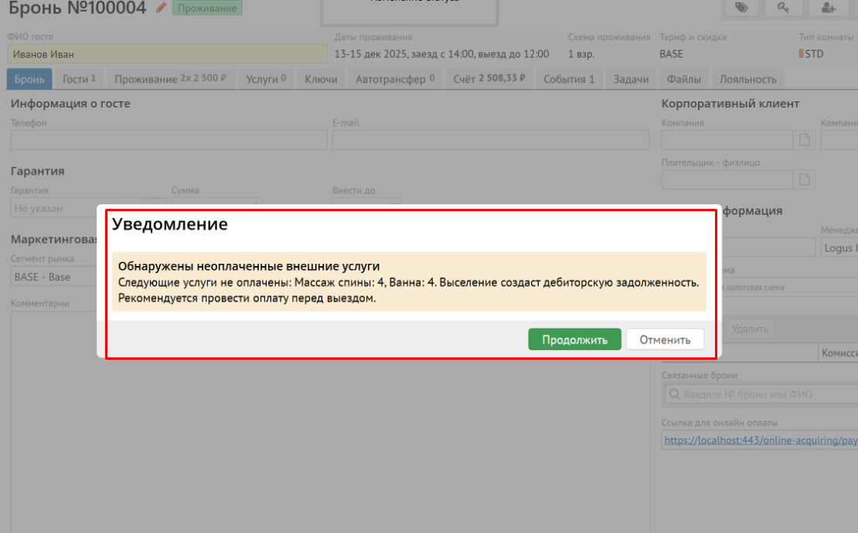
Task: Click document icon next to Компания field
Action: (x=805, y=140)
